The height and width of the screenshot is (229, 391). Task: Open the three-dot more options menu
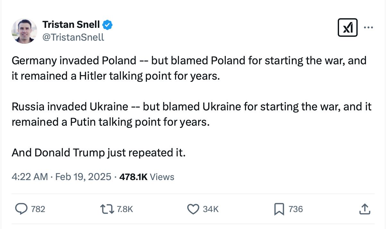click(x=368, y=28)
